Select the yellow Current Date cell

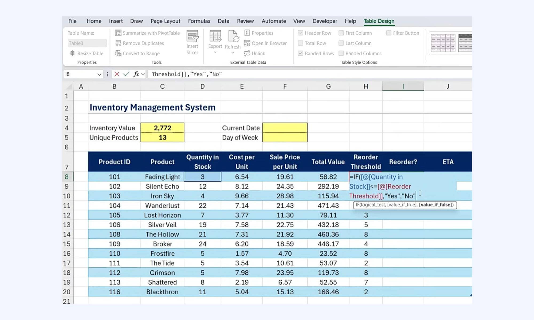[285, 128]
